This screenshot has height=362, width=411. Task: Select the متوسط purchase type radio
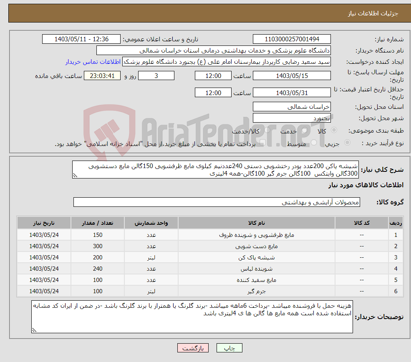coord(314,143)
